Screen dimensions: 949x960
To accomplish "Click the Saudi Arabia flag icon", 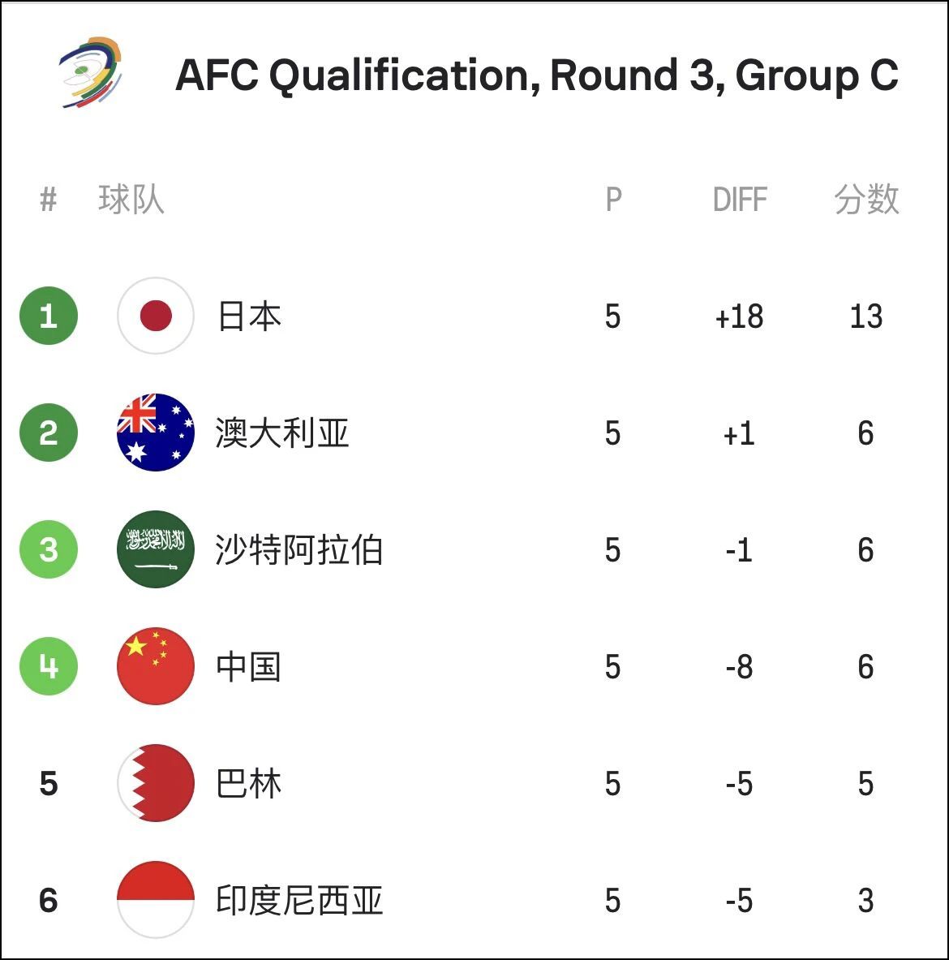I will tap(156, 550).
